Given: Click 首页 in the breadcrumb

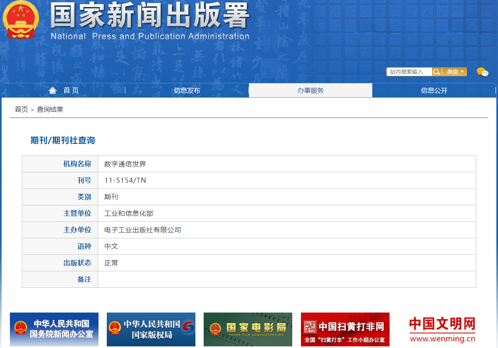Looking at the screenshot, I should [x=21, y=109].
